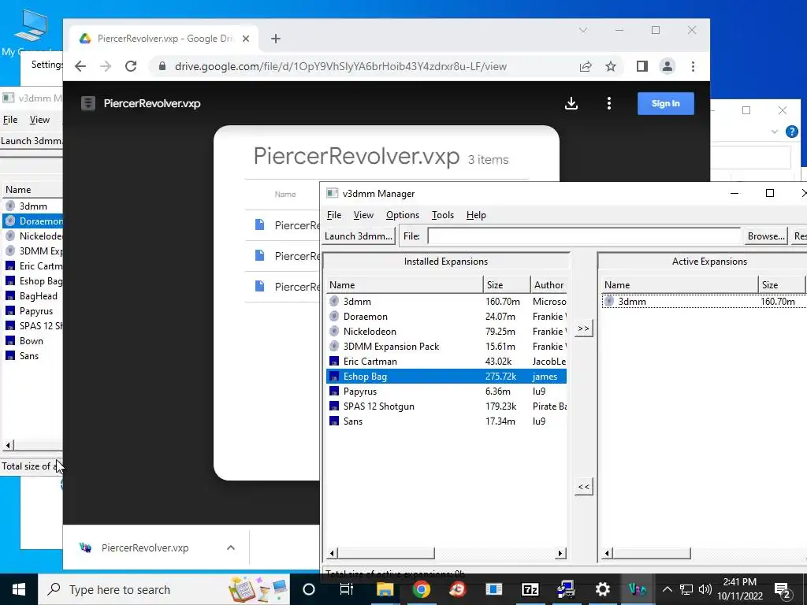Open View menu in front v3dmm Manager
The image size is (807, 605).
[363, 215]
